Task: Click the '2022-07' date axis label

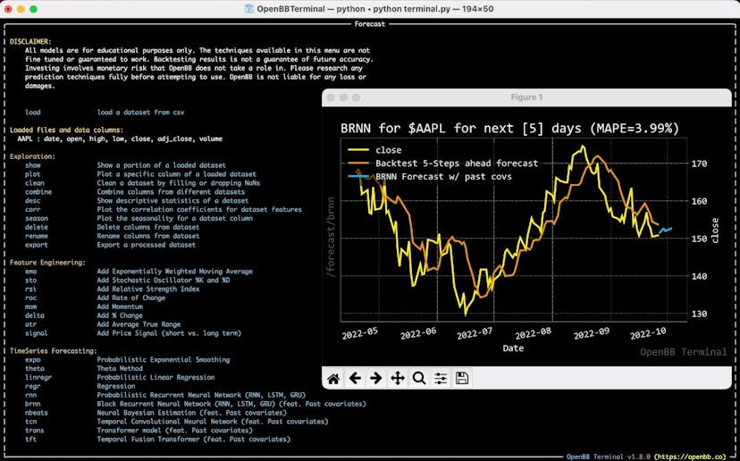Action: [475, 333]
